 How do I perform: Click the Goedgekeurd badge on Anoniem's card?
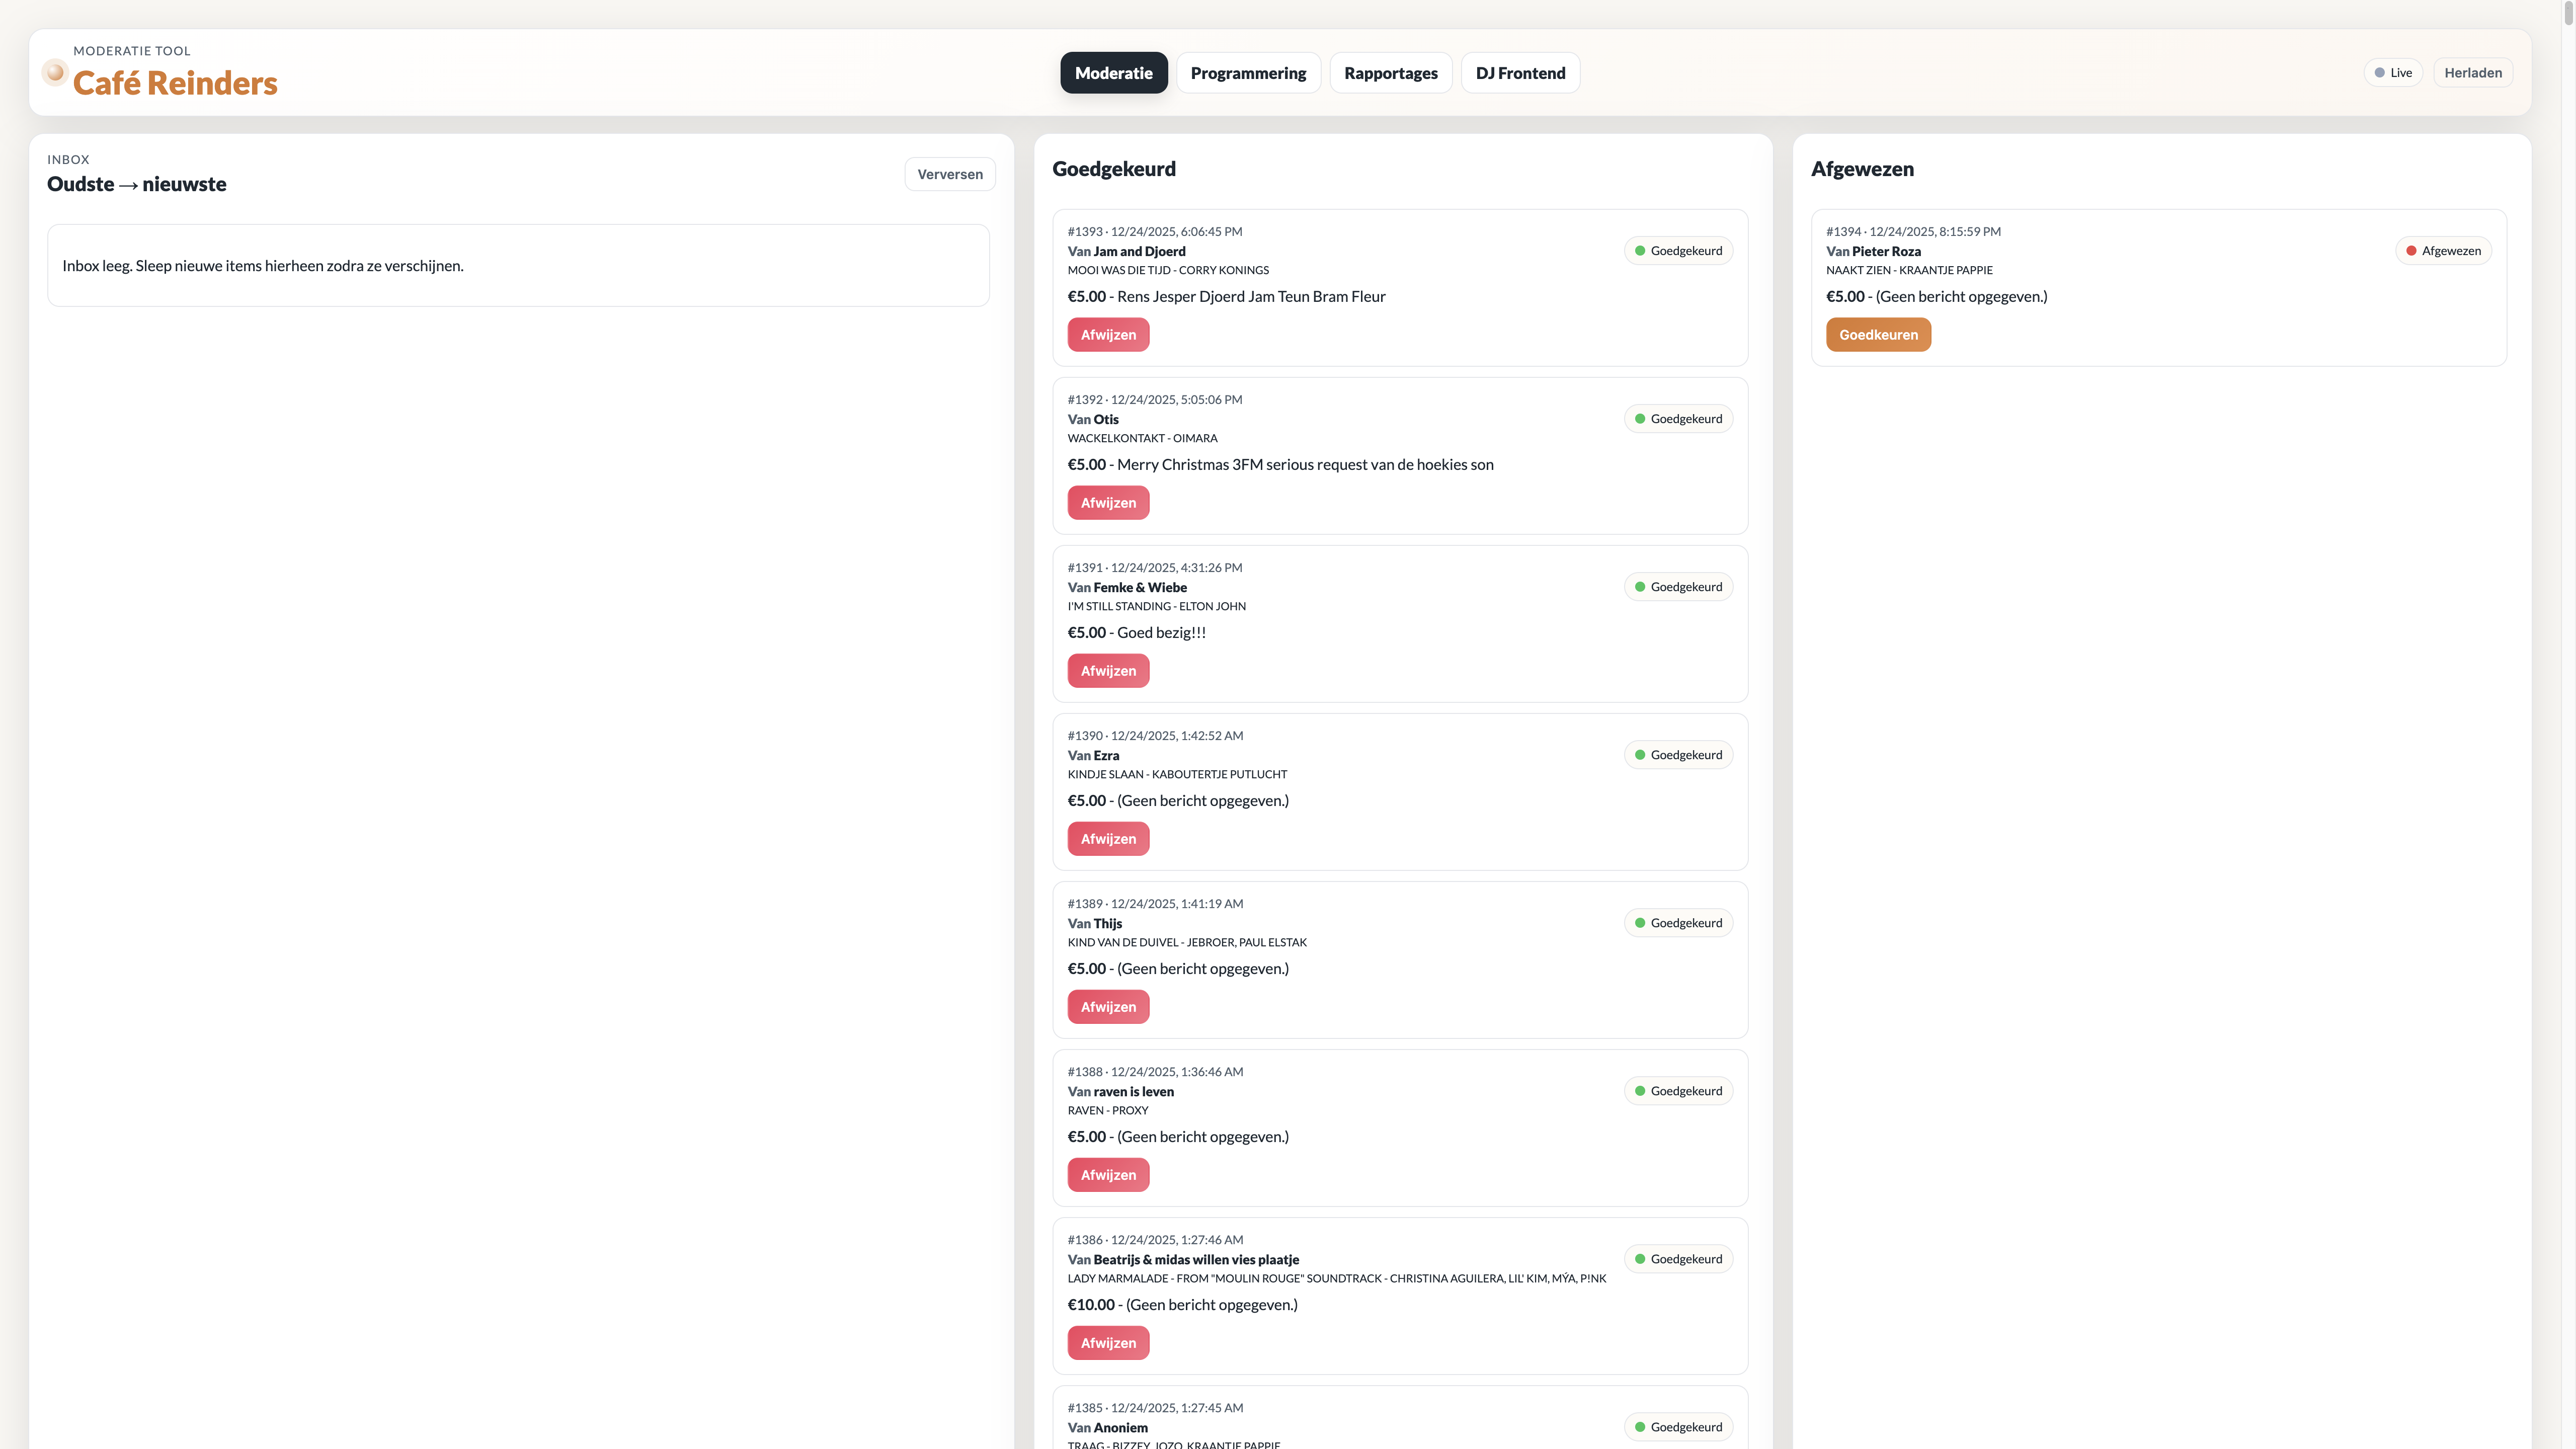1678,1427
